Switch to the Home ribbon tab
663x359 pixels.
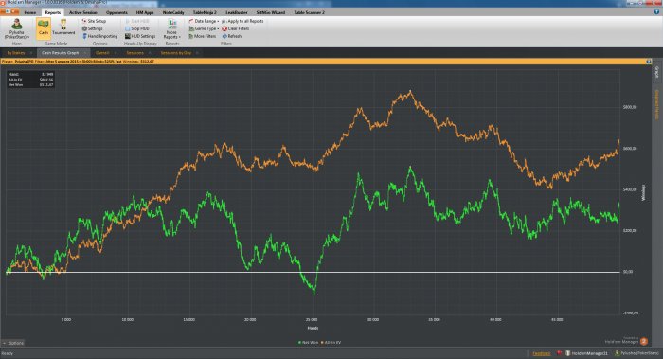click(x=30, y=12)
